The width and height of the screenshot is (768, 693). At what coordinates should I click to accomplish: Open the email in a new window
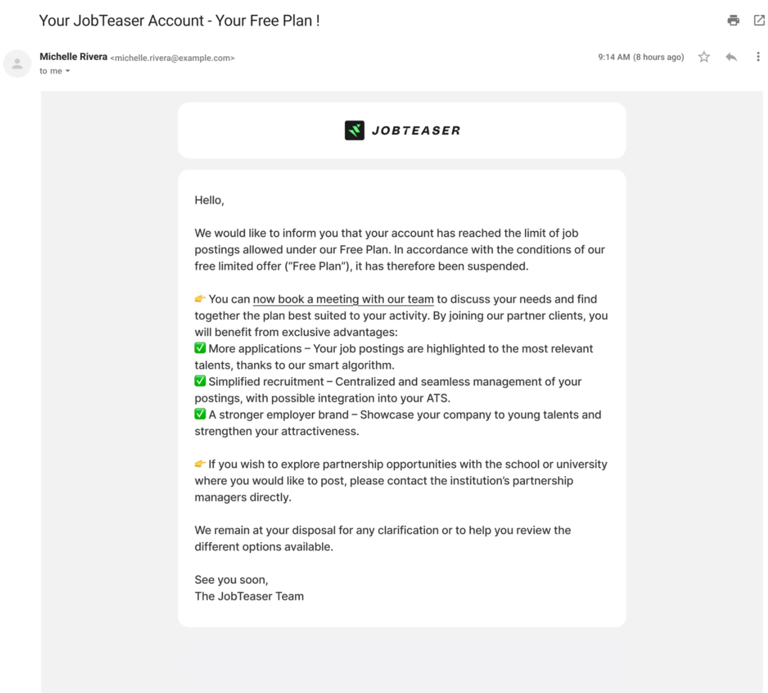(x=759, y=20)
